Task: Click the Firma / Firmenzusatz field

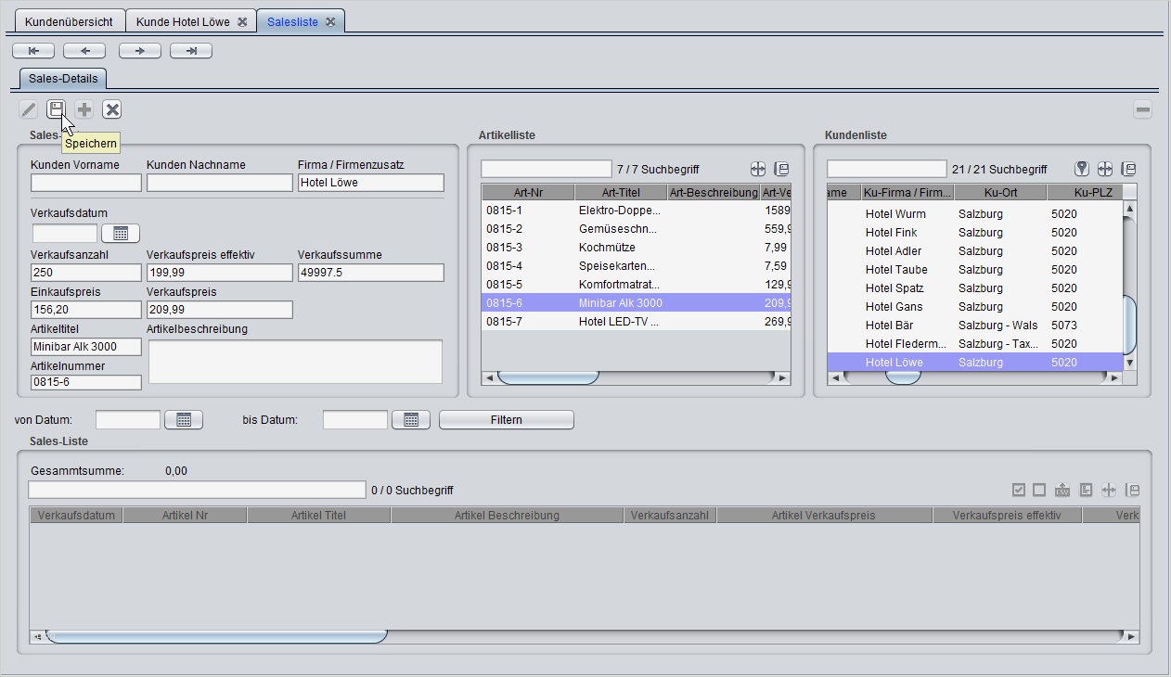Action: pos(371,183)
